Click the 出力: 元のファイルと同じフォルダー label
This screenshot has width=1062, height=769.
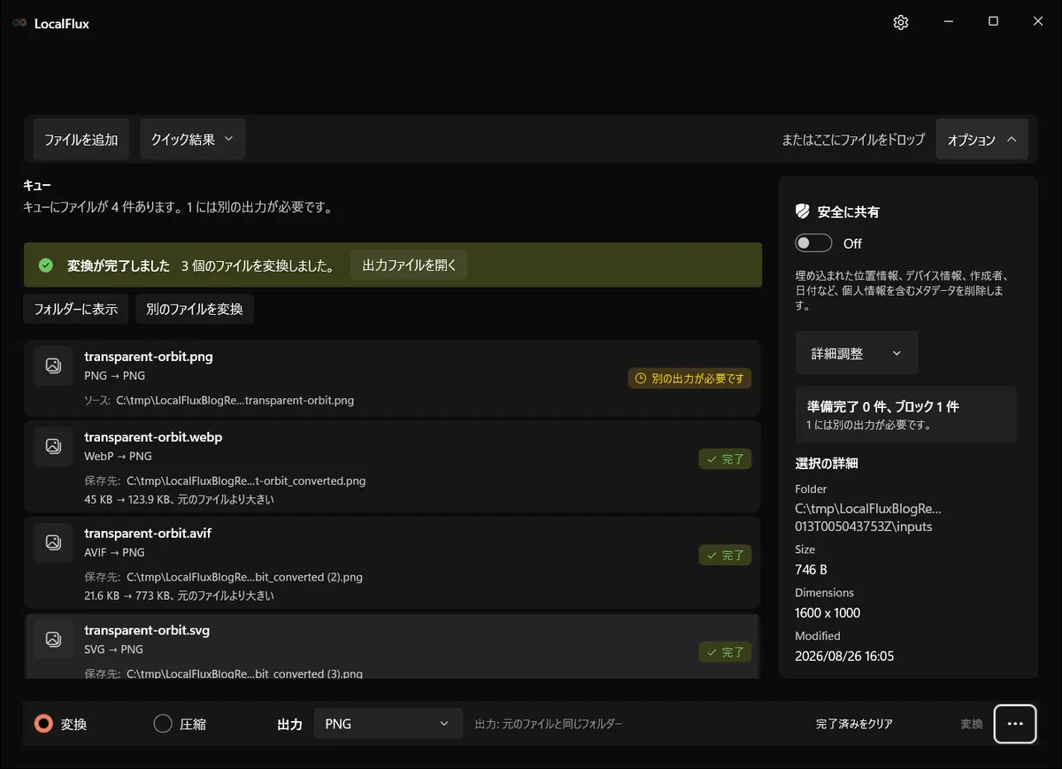click(x=549, y=724)
